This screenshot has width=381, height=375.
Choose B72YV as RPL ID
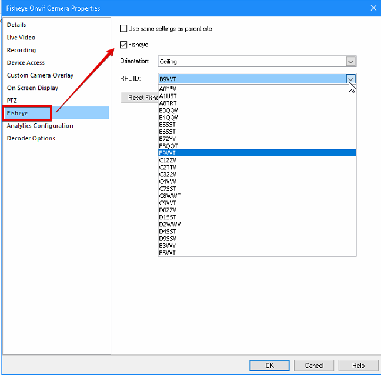[257, 139]
